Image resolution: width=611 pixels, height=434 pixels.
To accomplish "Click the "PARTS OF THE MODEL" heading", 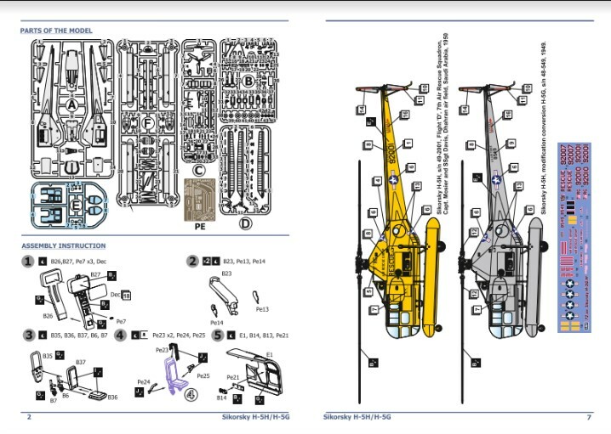I will pos(56,31).
